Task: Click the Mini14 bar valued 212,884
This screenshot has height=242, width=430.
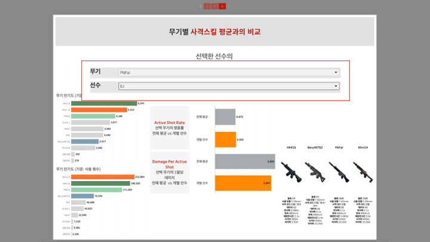Action: pos(103,177)
